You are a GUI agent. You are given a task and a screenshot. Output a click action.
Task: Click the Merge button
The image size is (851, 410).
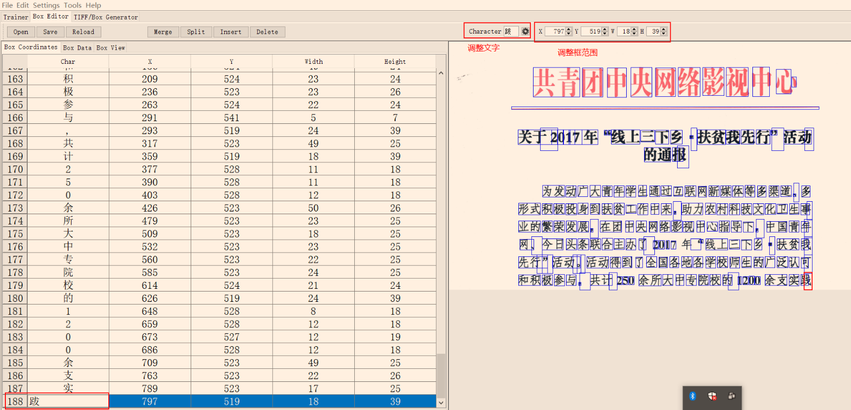tap(163, 32)
